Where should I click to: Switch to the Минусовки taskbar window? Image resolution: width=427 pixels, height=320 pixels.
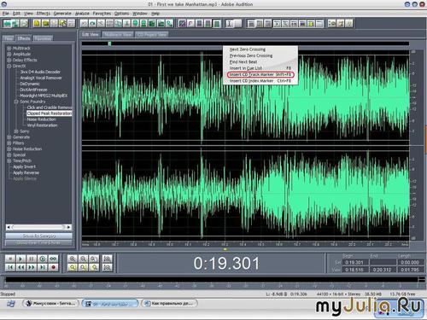click(51, 304)
